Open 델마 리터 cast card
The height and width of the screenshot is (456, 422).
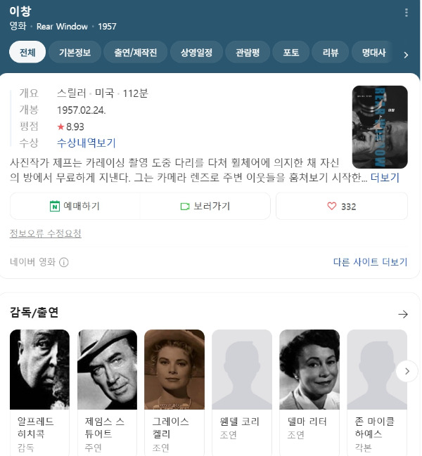pyautogui.click(x=309, y=391)
